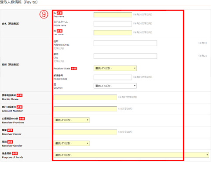The image size is (211, 170).
Task: Open the Receiver State dropdown
Action: pos(115,68)
